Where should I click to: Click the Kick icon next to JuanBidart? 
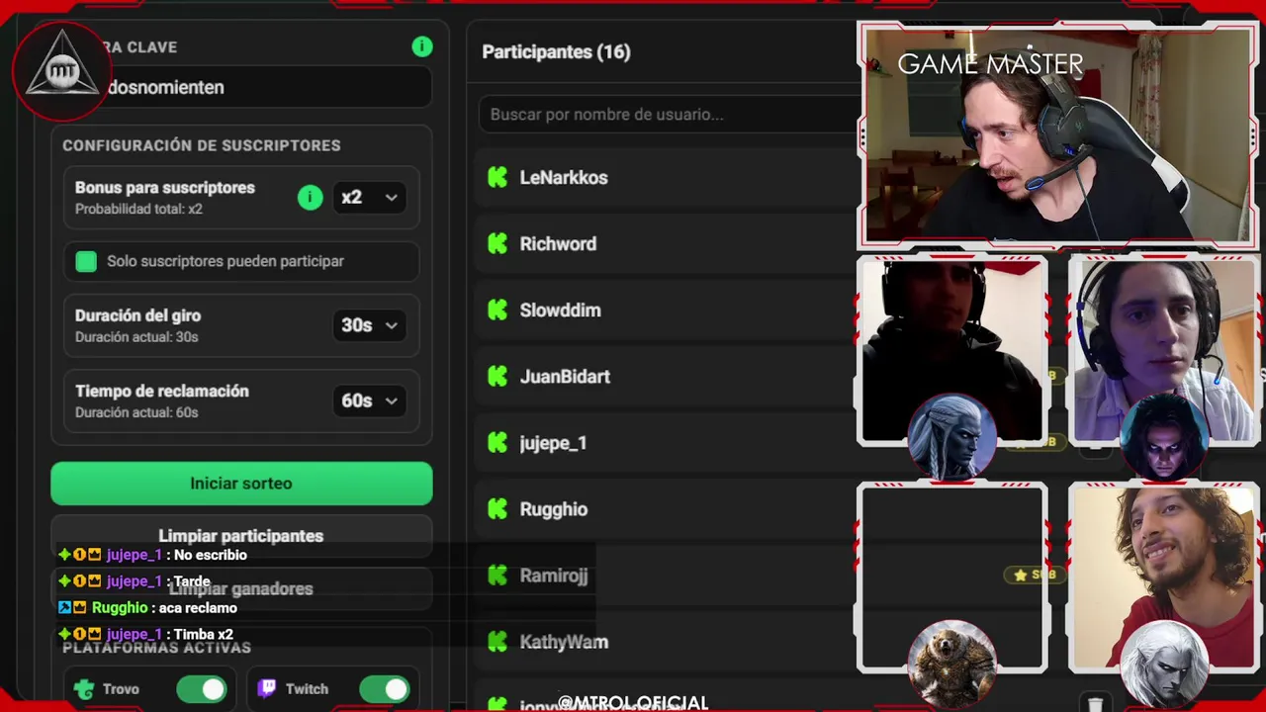[497, 376]
